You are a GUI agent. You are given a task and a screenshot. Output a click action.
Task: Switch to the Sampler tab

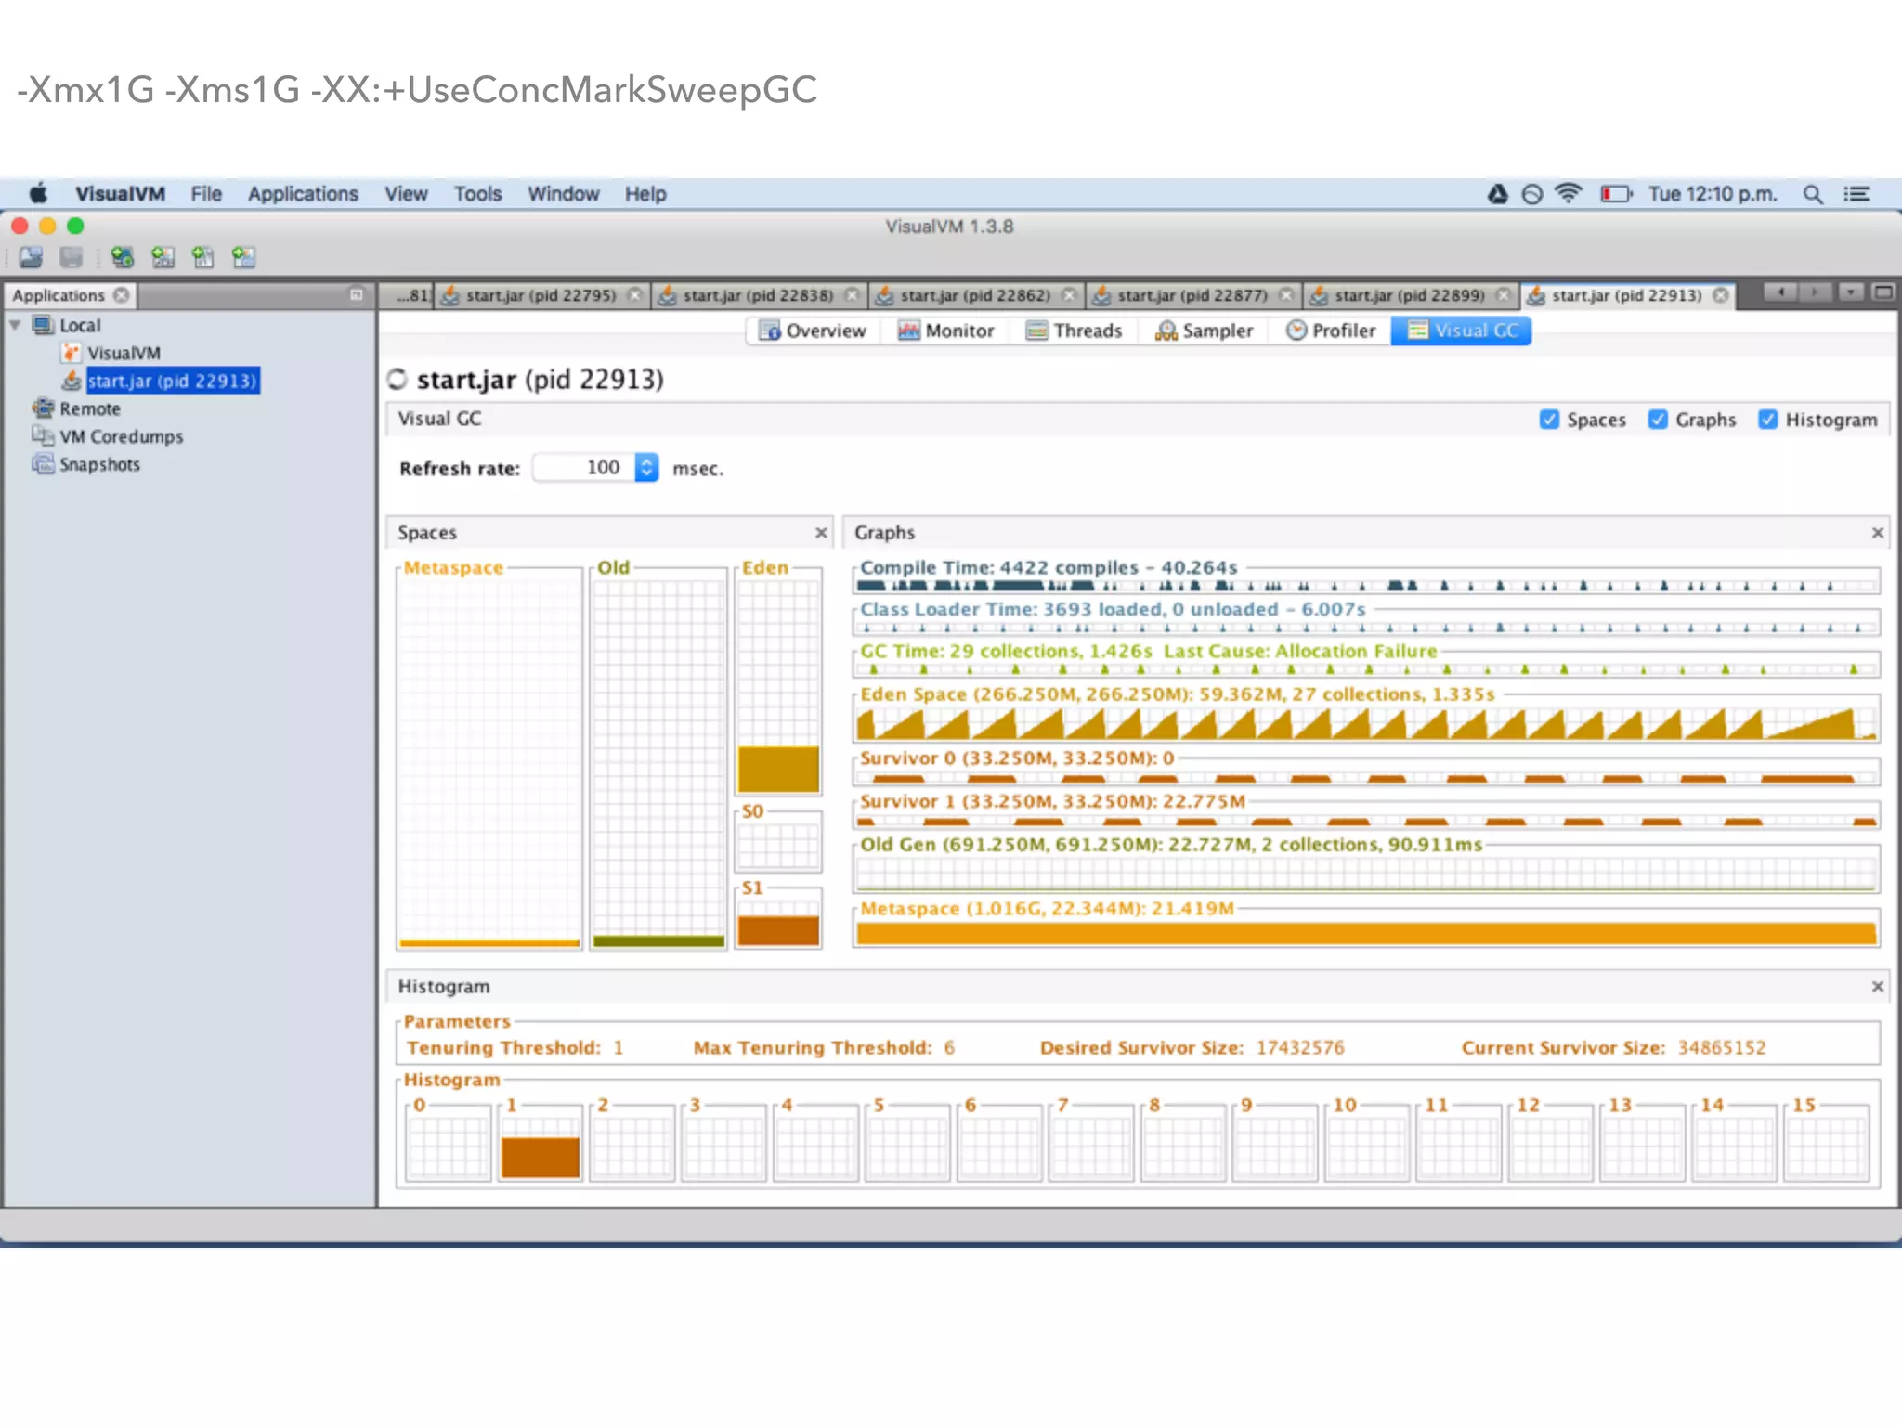[x=1204, y=331]
